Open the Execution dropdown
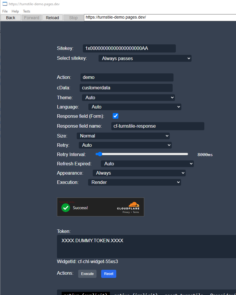Viewport: 236px width, 295px height. coord(134,182)
